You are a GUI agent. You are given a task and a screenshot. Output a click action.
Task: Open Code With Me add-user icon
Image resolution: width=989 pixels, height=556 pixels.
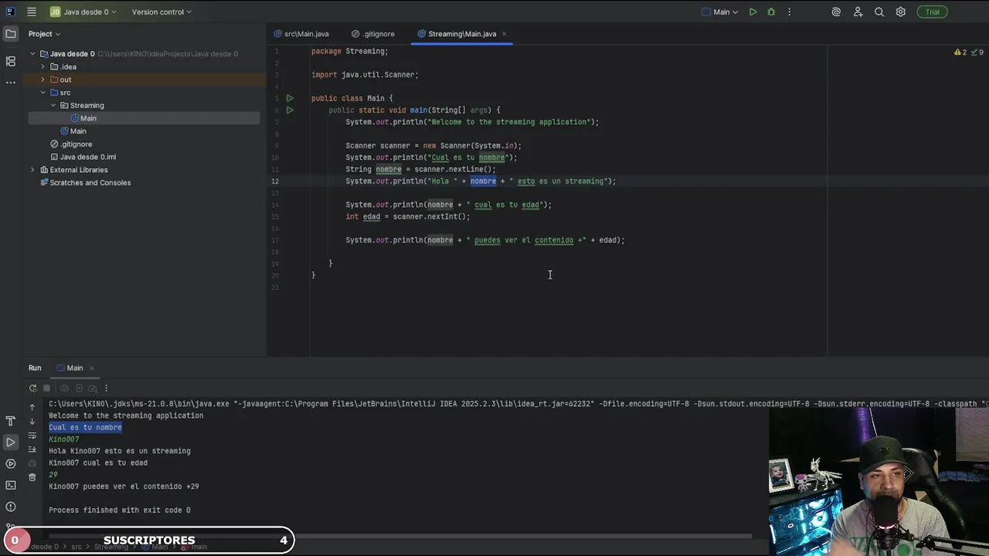[858, 12]
